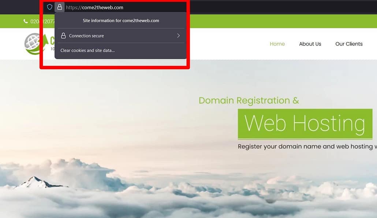Click the green logo text beside the globe

pos(52,40)
